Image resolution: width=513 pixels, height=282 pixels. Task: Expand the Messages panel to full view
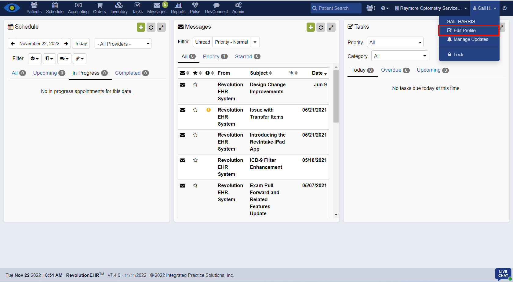[331, 27]
